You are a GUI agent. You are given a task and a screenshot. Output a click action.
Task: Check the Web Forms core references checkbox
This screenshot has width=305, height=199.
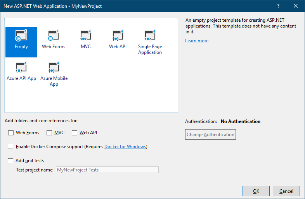pyautogui.click(x=11, y=133)
